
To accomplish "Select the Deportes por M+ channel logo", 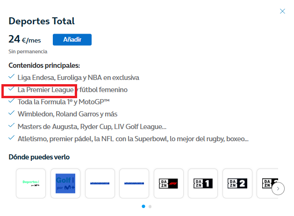I will pos(31,183).
